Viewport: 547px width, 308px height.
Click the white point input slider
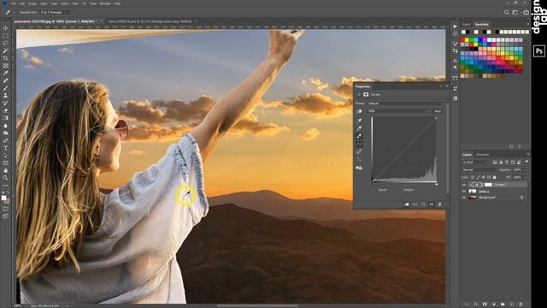[437, 183]
